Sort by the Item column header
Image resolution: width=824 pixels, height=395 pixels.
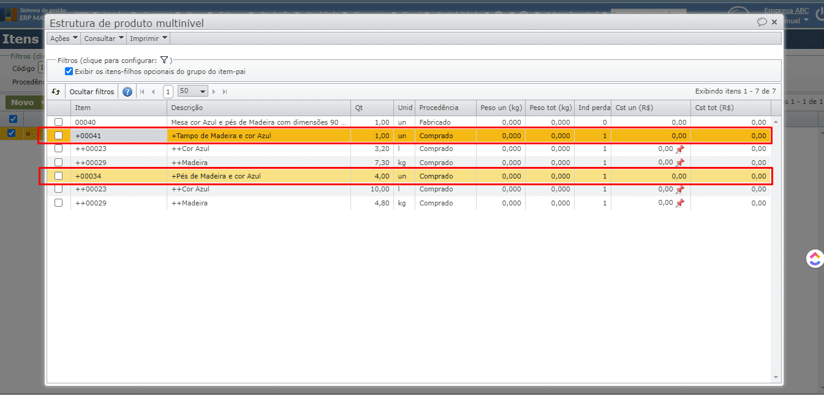point(119,108)
